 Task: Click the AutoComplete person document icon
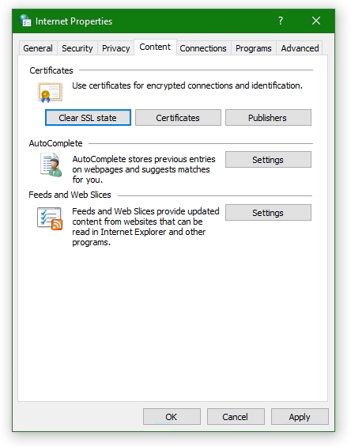51,165
